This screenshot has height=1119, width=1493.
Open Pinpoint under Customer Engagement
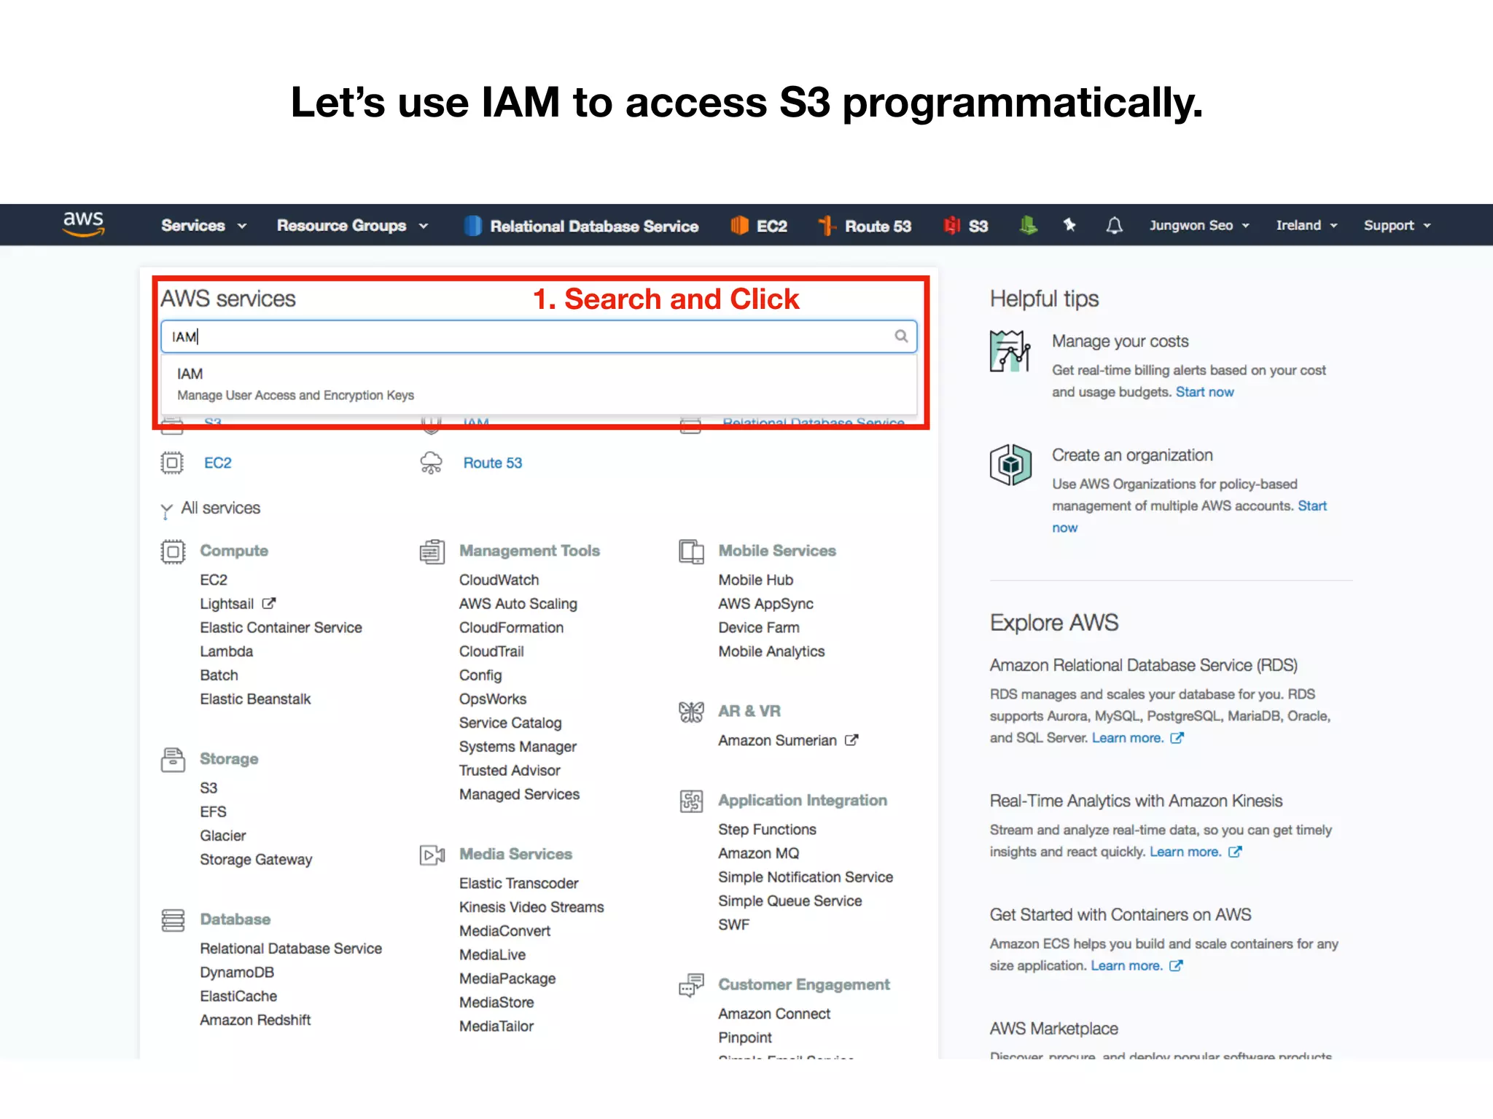744,1037
